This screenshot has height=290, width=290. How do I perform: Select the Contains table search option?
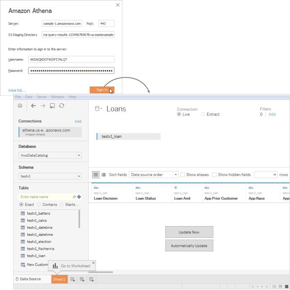pos(40,204)
